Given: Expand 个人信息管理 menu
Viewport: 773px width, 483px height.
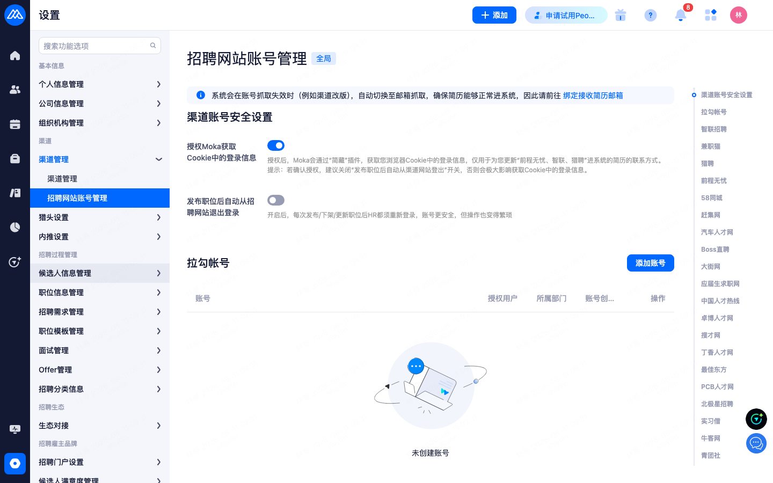Looking at the screenshot, I should (100, 84).
